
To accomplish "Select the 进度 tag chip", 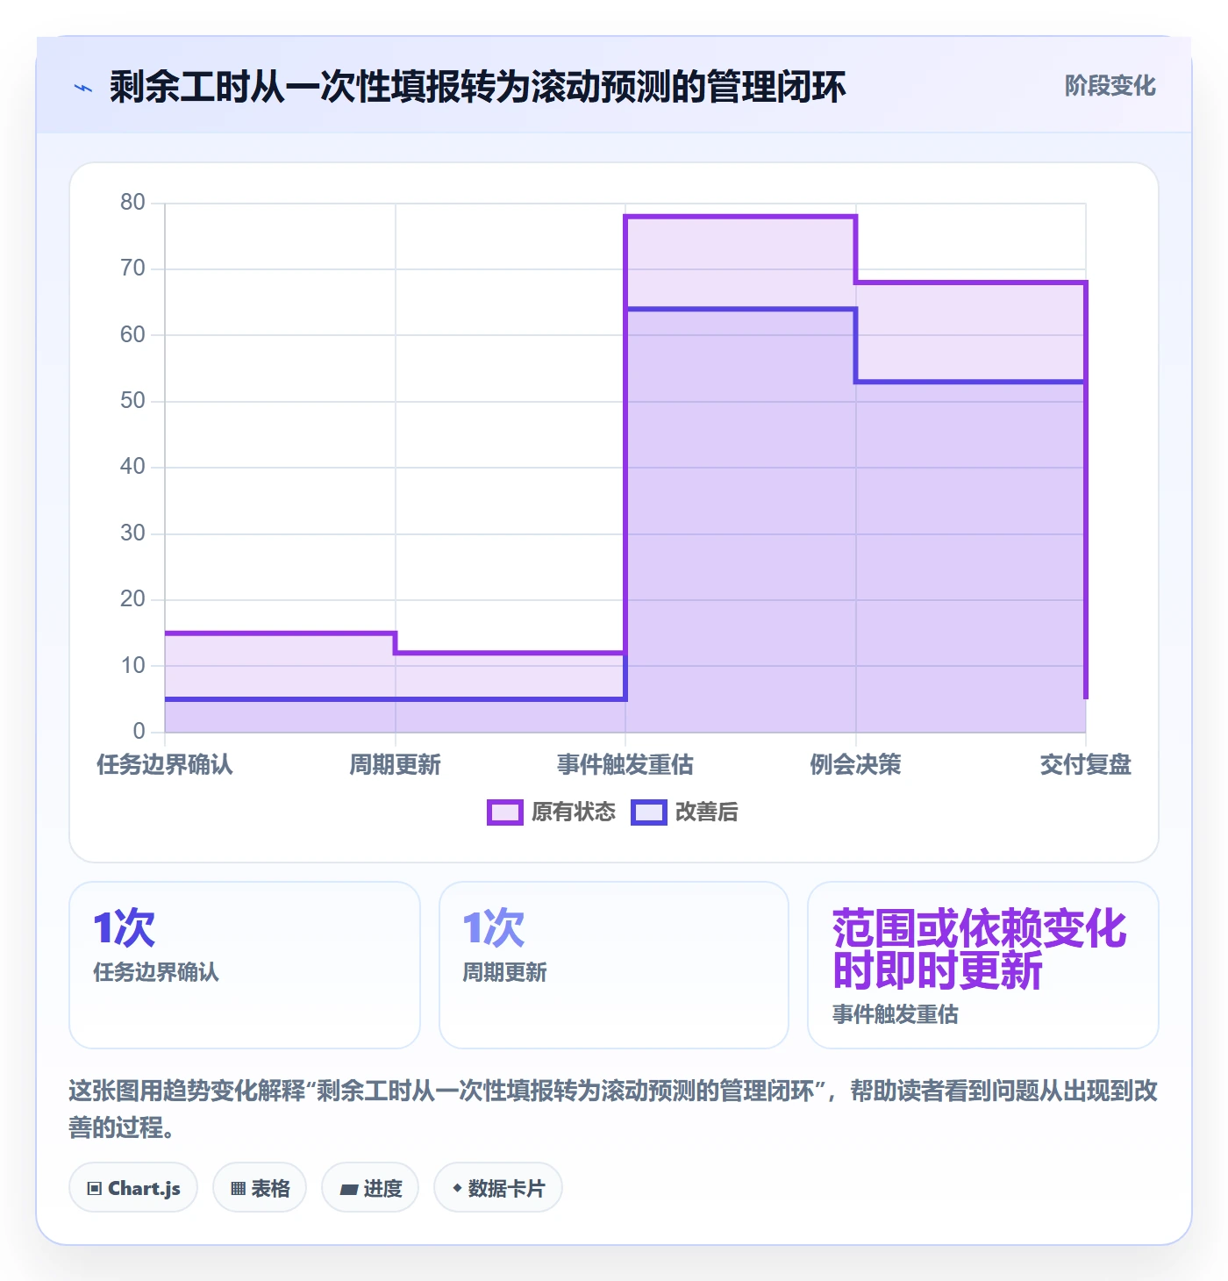I will (370, 1188).
